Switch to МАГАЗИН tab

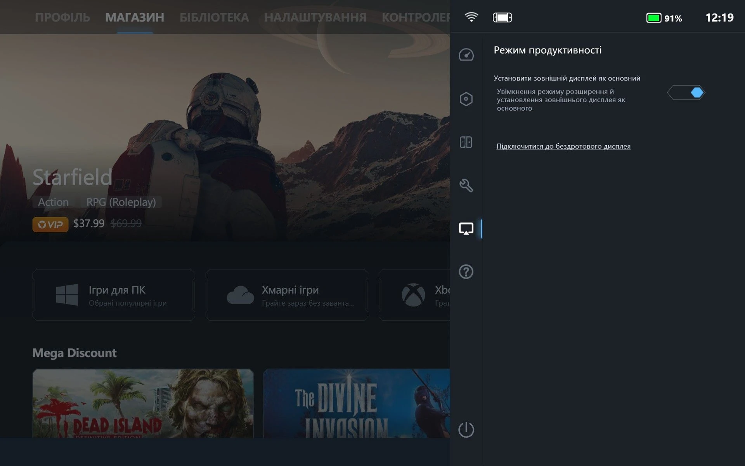pos(135,17)
